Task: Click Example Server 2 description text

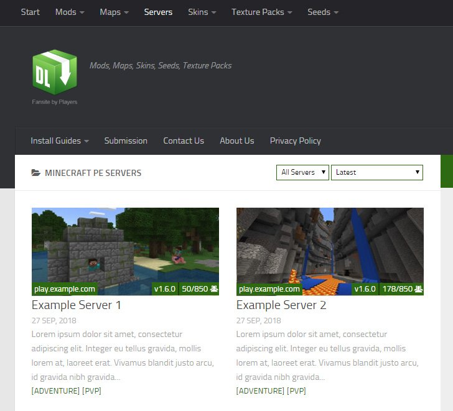Action: (327, 356)
